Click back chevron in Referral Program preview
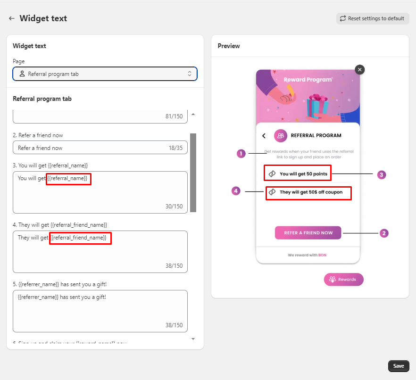The image size is (416, 380). (264, 136)
